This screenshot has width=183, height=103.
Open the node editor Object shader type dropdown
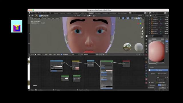[x=39, y=55]
